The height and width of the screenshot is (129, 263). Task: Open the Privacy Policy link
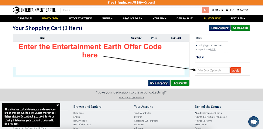coord(12,116)
